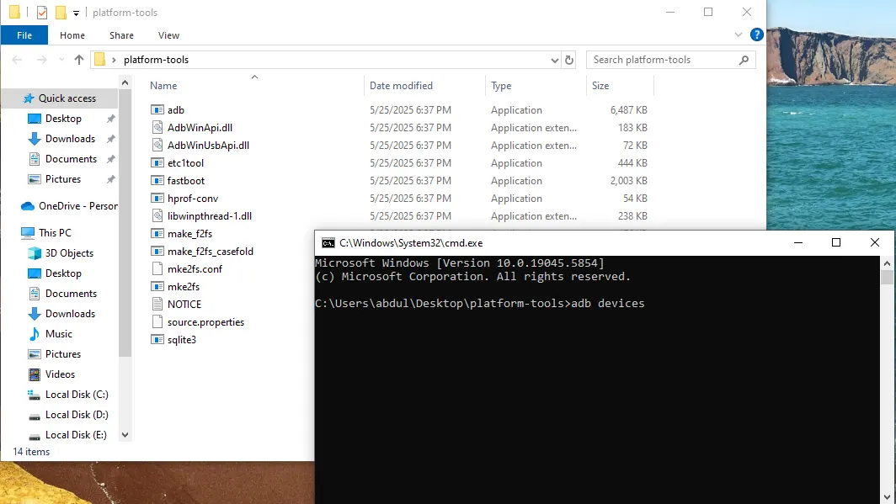Select the AdbWinApi.dll file icon
The height and width of the screenshot is (504, 896).
pos(157,127)
